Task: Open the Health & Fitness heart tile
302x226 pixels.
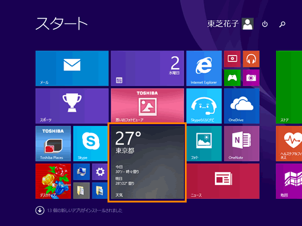Action: click(289, 143)
